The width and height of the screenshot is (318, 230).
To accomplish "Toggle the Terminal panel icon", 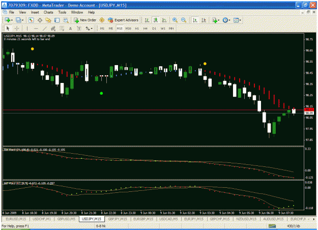I will coord(57,20).
